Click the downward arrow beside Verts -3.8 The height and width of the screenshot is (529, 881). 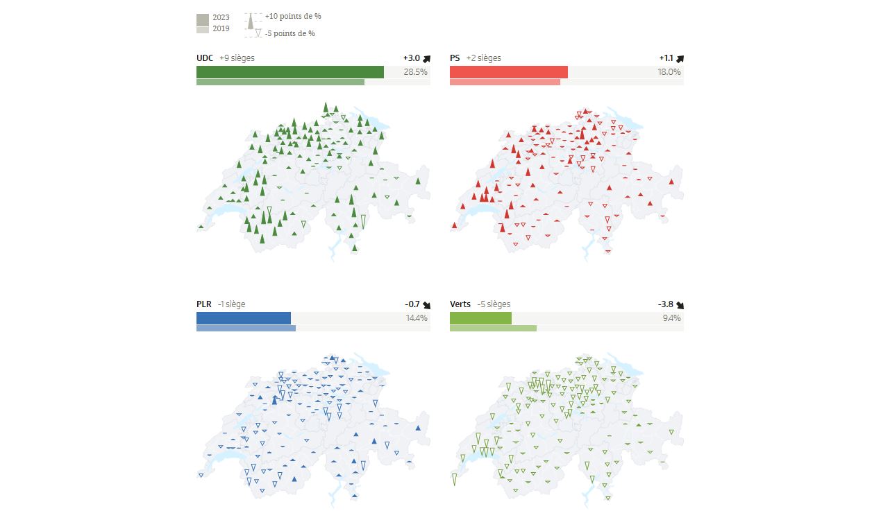680,305
